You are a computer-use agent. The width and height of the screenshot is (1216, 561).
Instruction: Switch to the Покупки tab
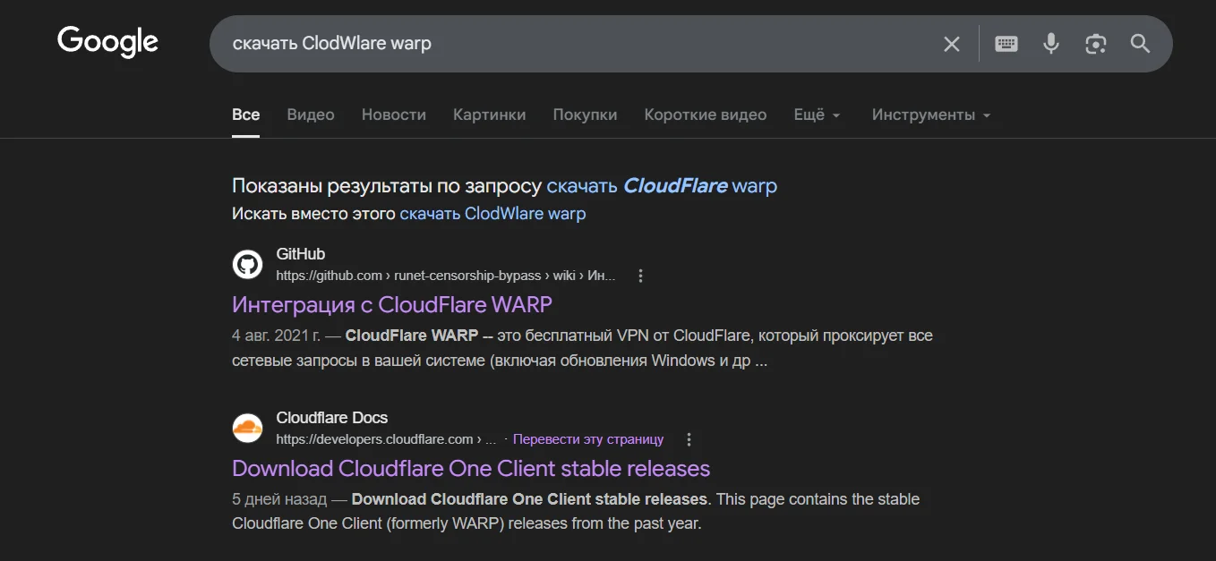585,115
